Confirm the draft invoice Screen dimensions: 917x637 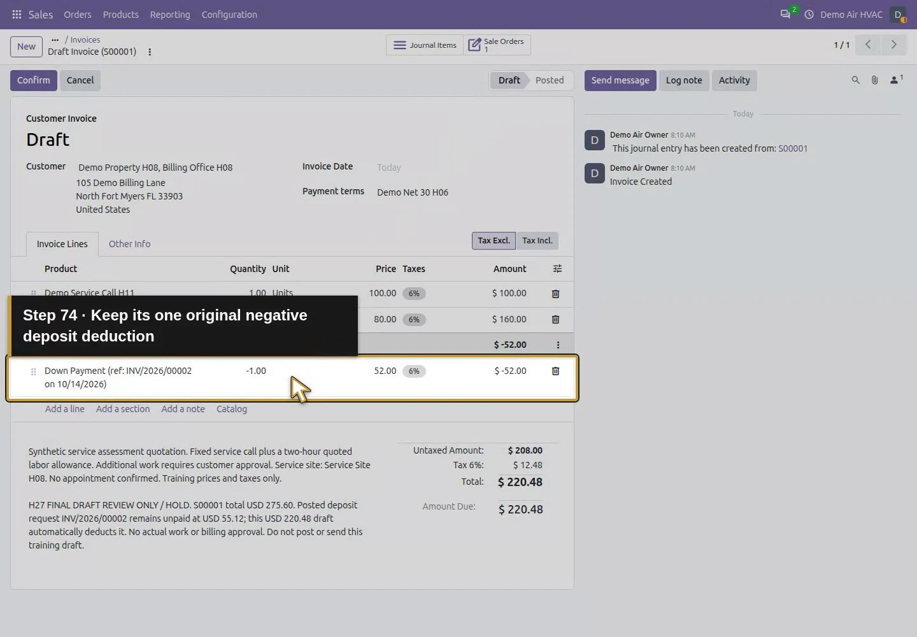coord(34,80)
